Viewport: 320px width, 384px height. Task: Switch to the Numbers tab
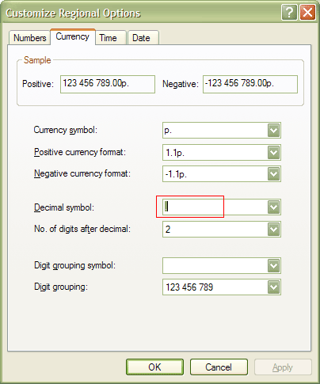pyautogui.click(x=29, y=38)
